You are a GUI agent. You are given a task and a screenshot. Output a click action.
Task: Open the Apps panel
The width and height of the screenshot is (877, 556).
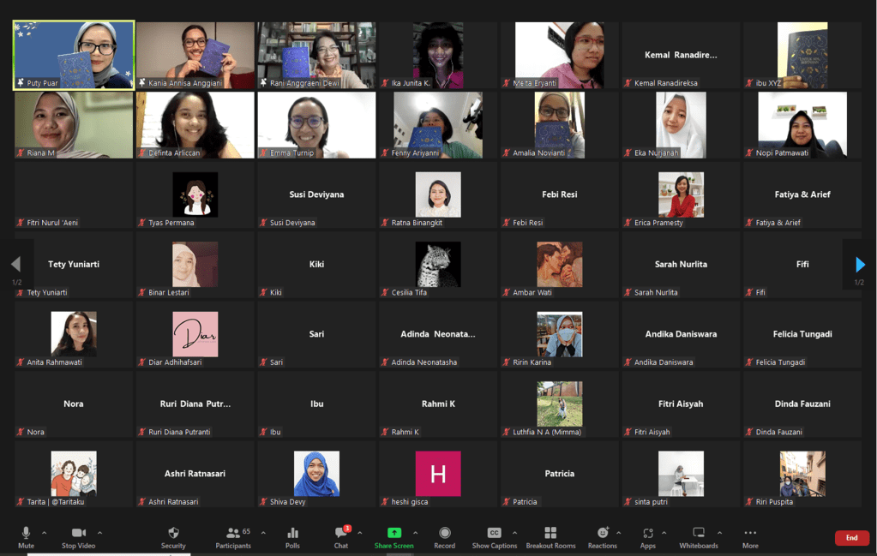coord(647,537)
